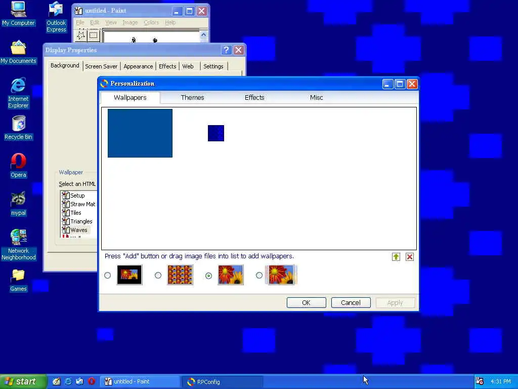
Task: Click the centered flower preview thumbnail
Action: click(129, 275)
